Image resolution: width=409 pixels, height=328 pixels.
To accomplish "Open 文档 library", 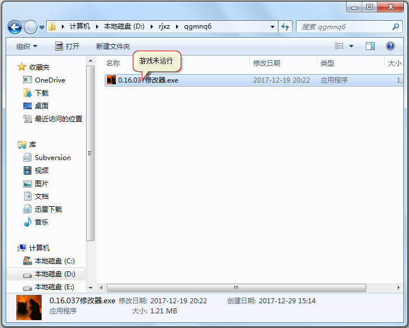I will [x=42, y=196].
